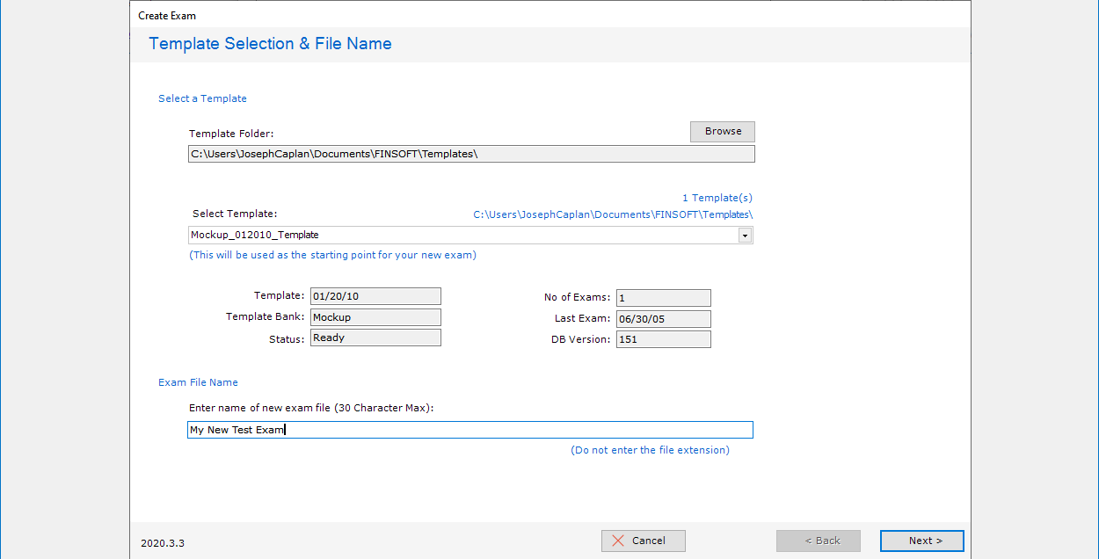Click the Status field showing Ready
The height and width of the screenshot is (559, 1099).
point(375,338)
